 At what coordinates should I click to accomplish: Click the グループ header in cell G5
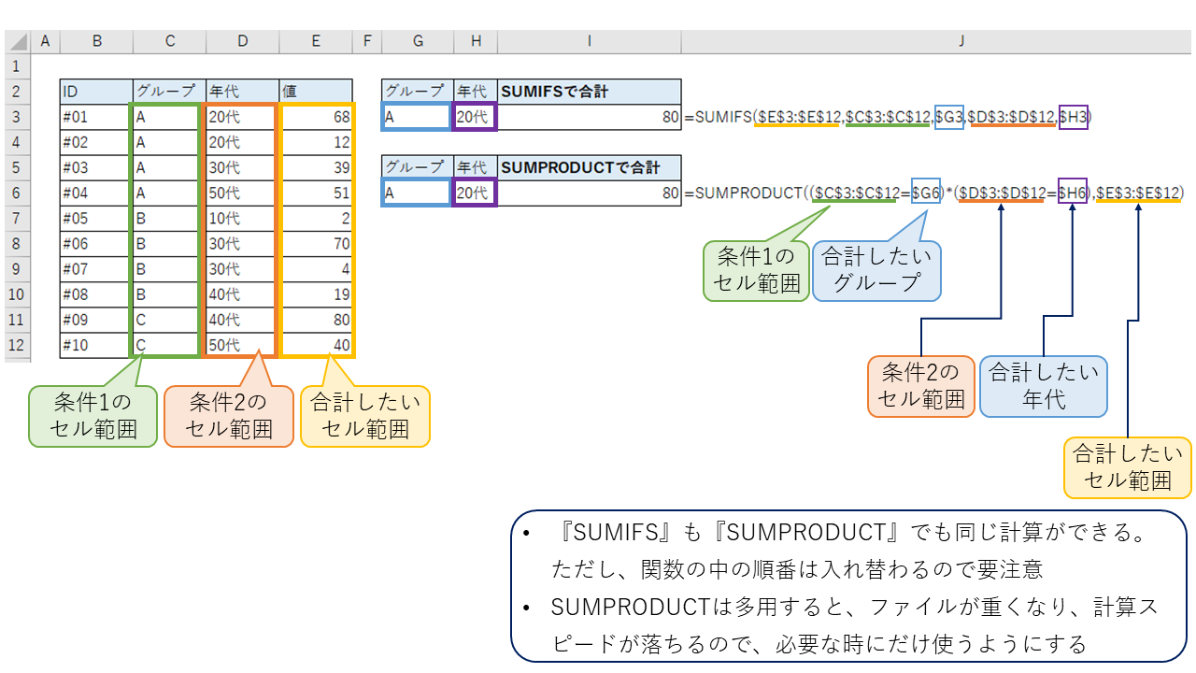417,167
